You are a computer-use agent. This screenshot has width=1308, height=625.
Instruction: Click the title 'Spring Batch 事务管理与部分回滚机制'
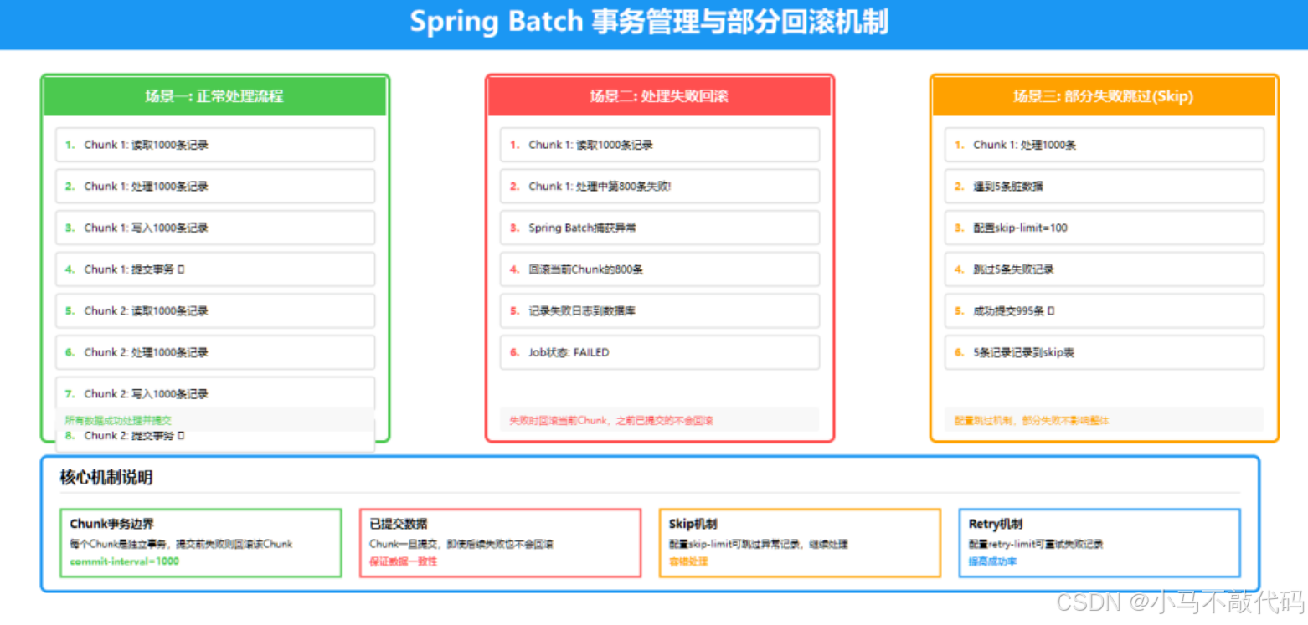[x=649, y=23]
